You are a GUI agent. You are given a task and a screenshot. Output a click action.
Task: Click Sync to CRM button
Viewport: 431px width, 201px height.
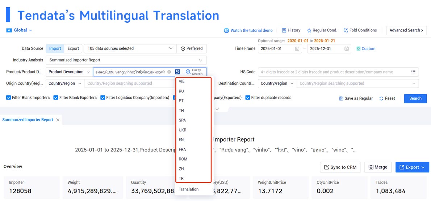[340, 167]
